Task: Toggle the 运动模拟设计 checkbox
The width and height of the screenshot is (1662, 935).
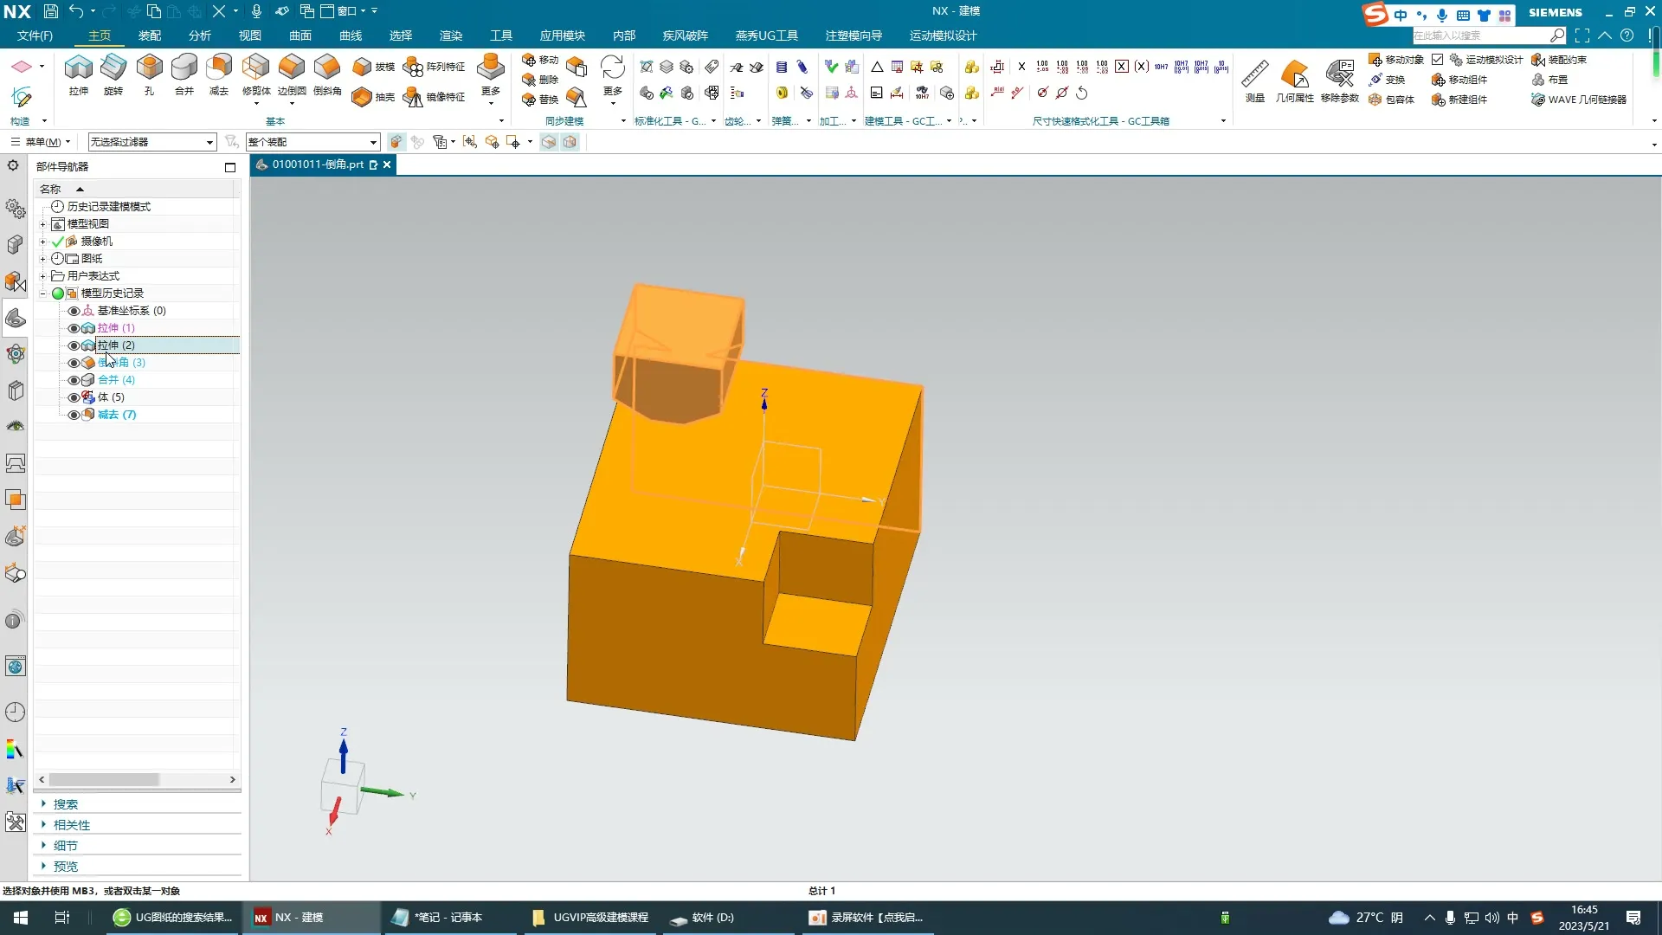Action: [1438, 60]
